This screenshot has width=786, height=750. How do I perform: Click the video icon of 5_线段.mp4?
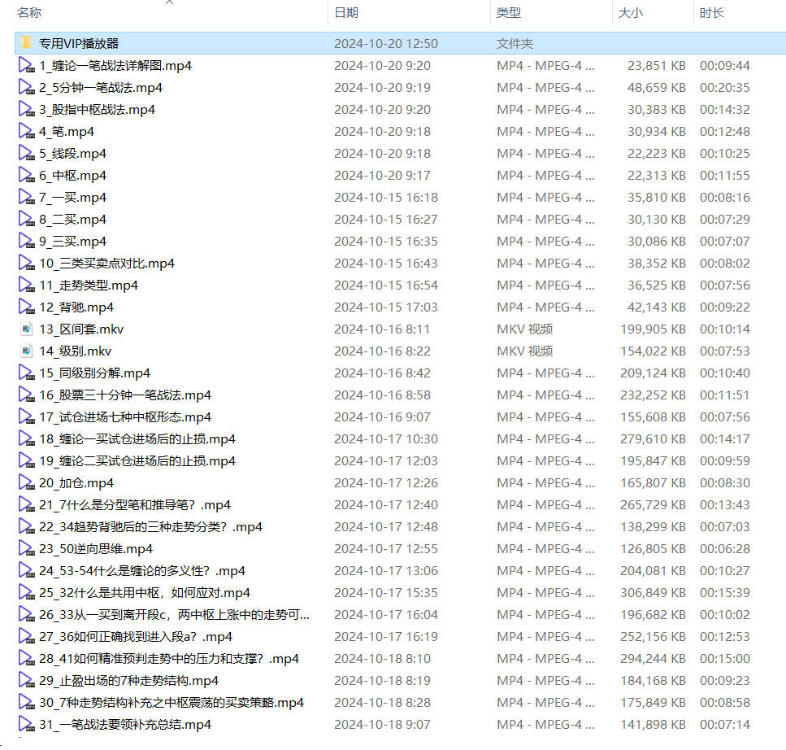coord(26,153)
